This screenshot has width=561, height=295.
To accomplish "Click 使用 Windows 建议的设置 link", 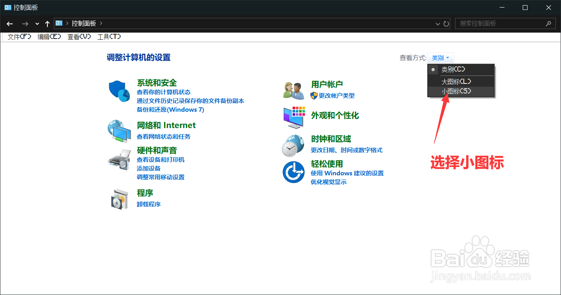I will click(347, 173).
